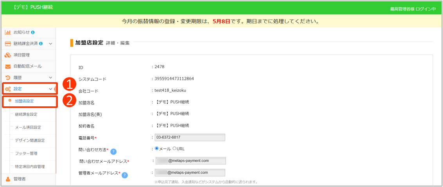
Task: Open help tooltip for 管理者メールアドレス
Action: click(125, 175)
